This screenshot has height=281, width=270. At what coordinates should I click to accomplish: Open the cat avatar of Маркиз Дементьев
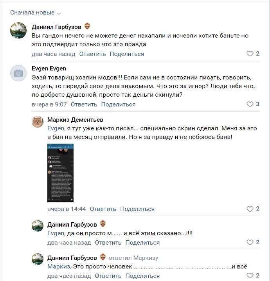[38, 122]
